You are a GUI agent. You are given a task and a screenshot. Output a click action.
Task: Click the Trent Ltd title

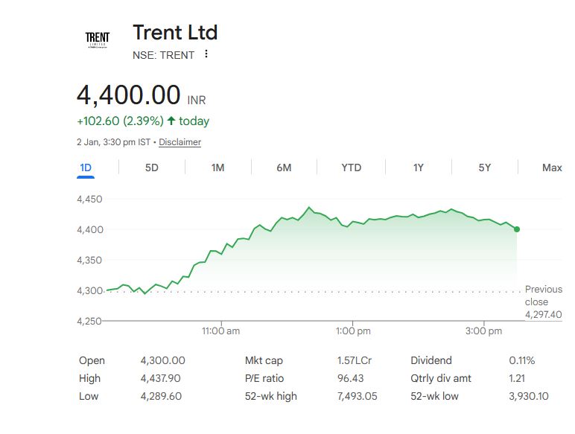[175, 33]
